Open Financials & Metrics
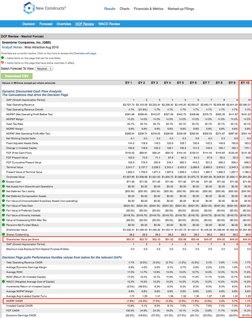The width and height of the screenshot is (252, 318). (x=149, y=9)
